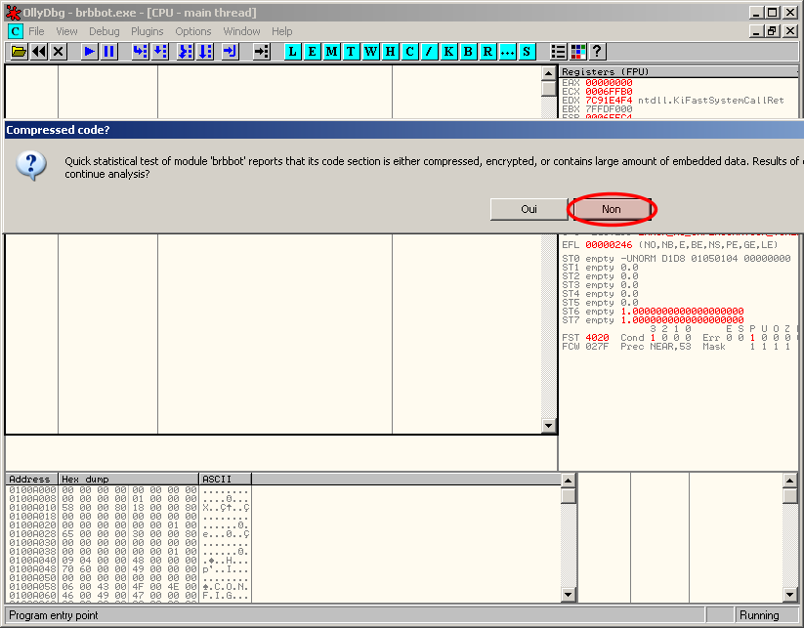Open the Options menu
The image size is (804, 628).
pyautogui.click(x=193, y=31)
